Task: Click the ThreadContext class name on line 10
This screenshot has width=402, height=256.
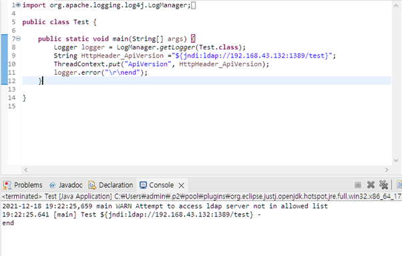Action: [x=79, y=64]
